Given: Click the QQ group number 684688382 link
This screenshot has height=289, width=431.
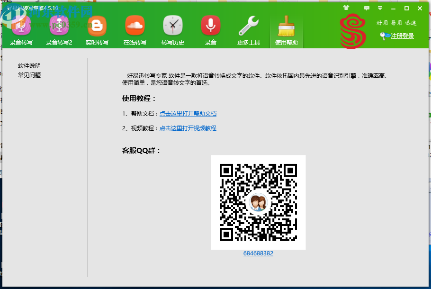Looking at the screenshot, I should click(x=258, y=253).
